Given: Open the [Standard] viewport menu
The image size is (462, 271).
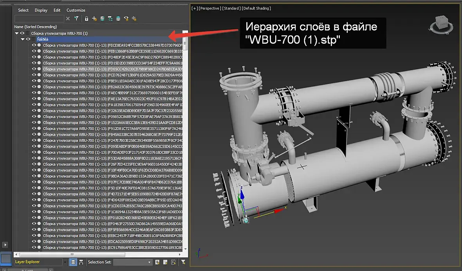Looking at the screenshot, I should coord(231,8).
